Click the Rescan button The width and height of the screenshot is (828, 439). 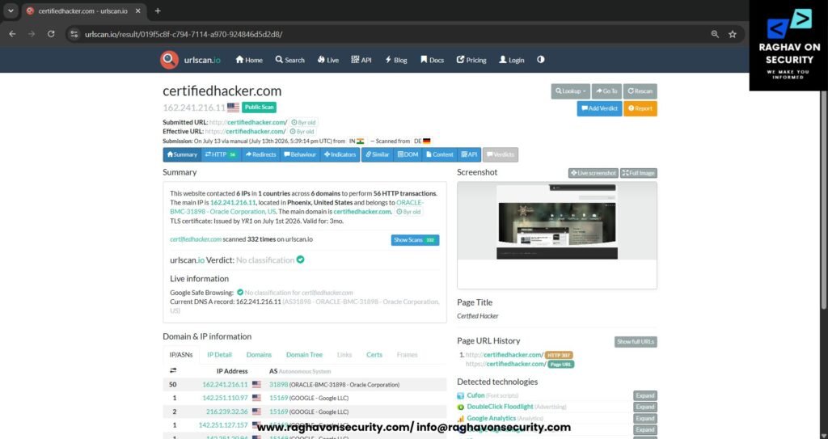pos(640,91)
